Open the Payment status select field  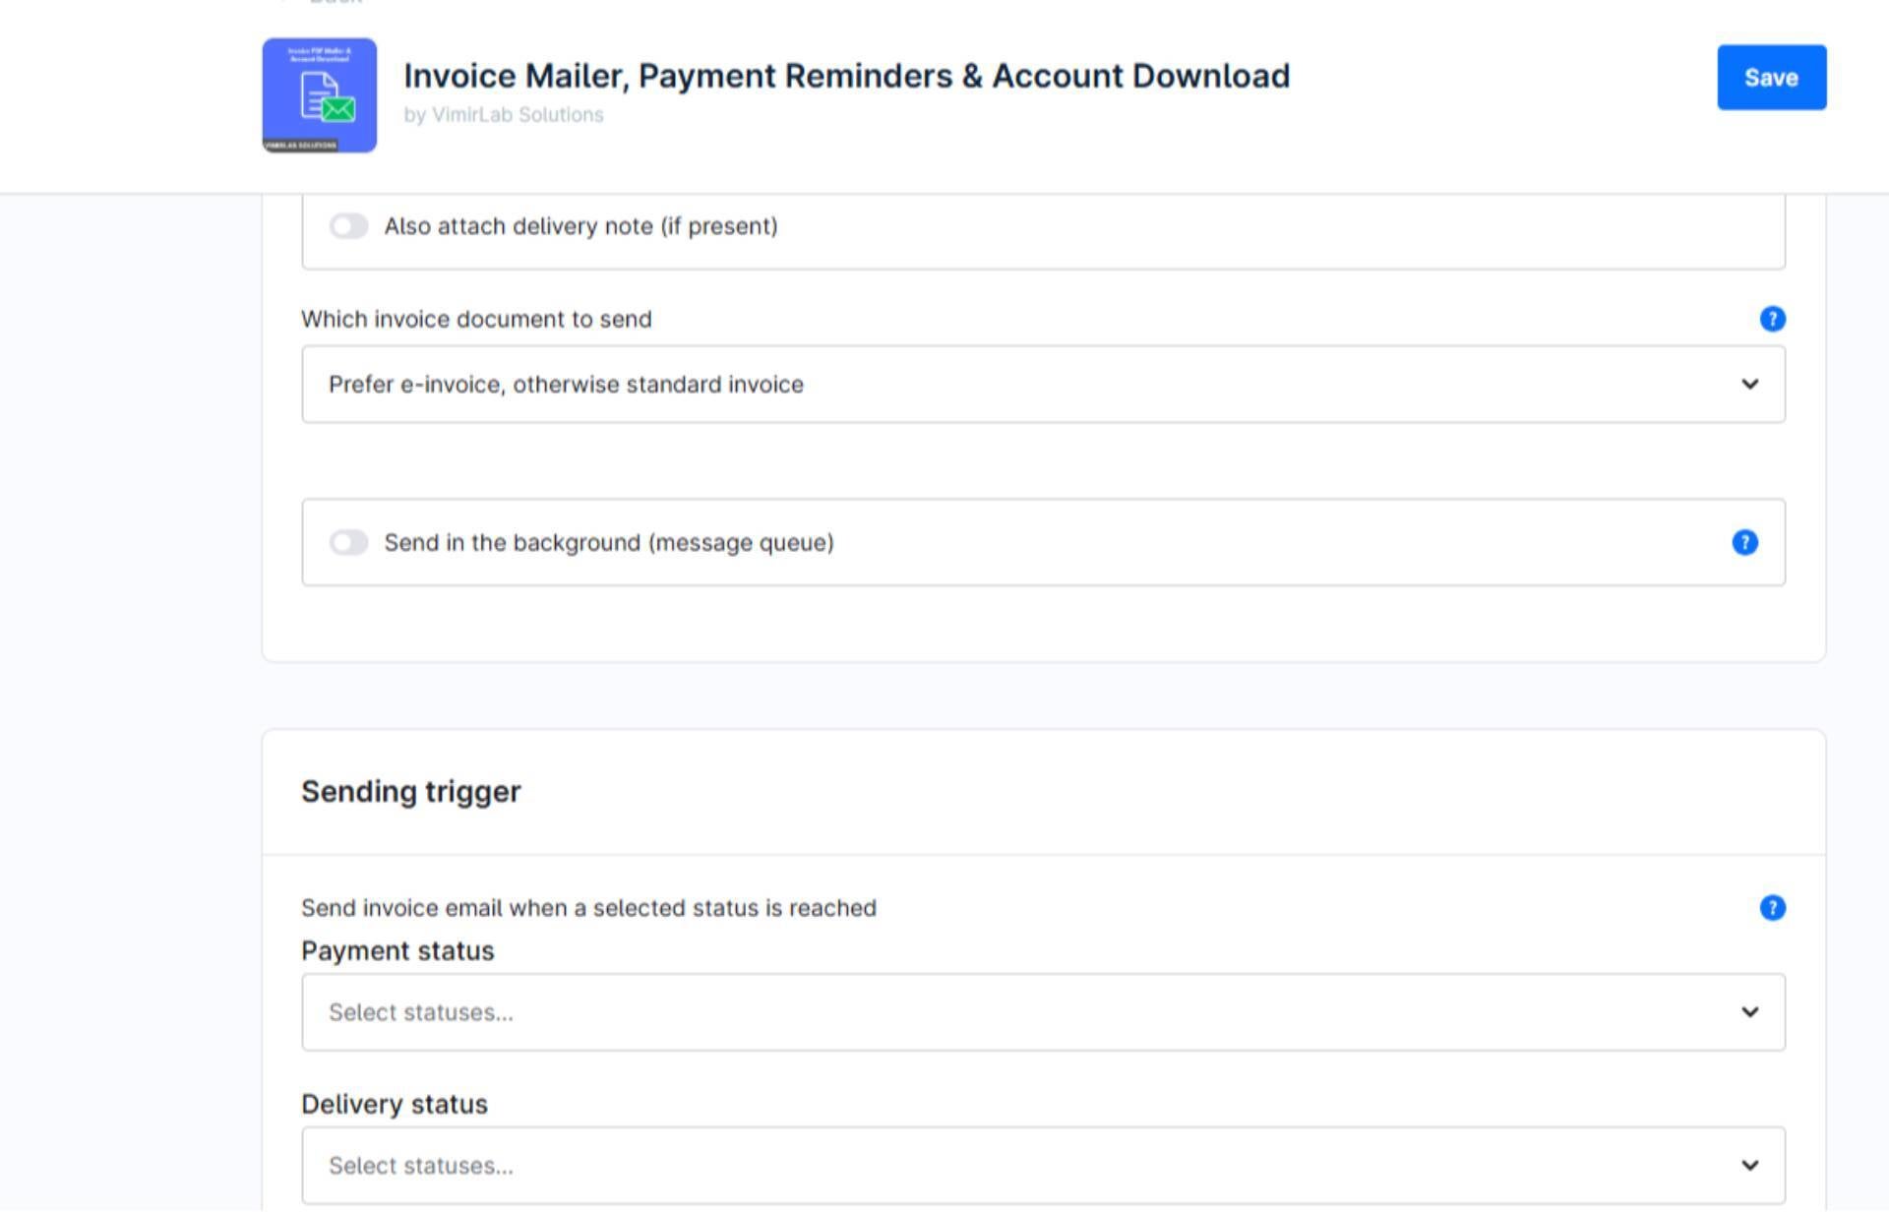click(x=1043, y=1012)
